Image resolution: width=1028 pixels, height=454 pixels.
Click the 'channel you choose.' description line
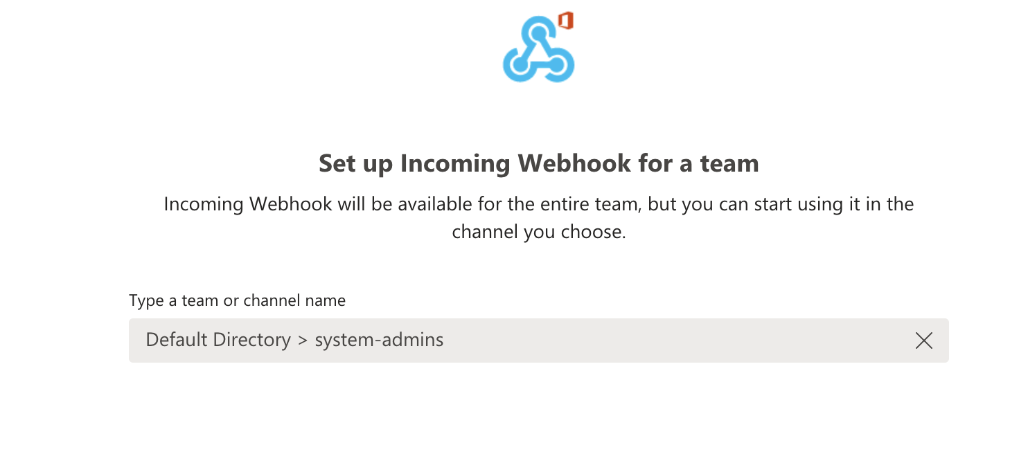[538, 232]
